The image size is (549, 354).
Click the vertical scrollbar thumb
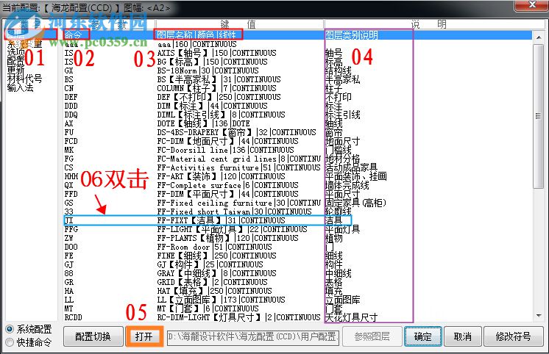(539, 116)
